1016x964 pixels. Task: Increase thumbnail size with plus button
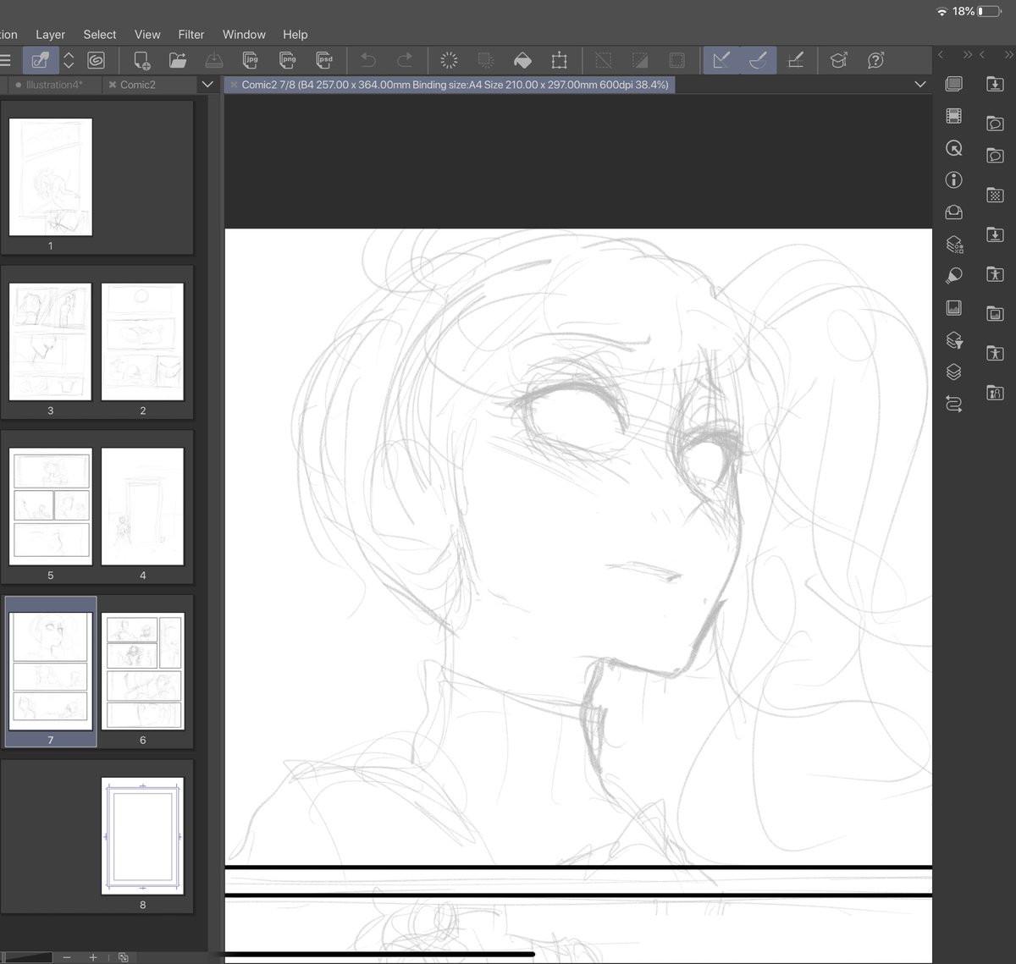pyautogui.click(x=93, y=957)
